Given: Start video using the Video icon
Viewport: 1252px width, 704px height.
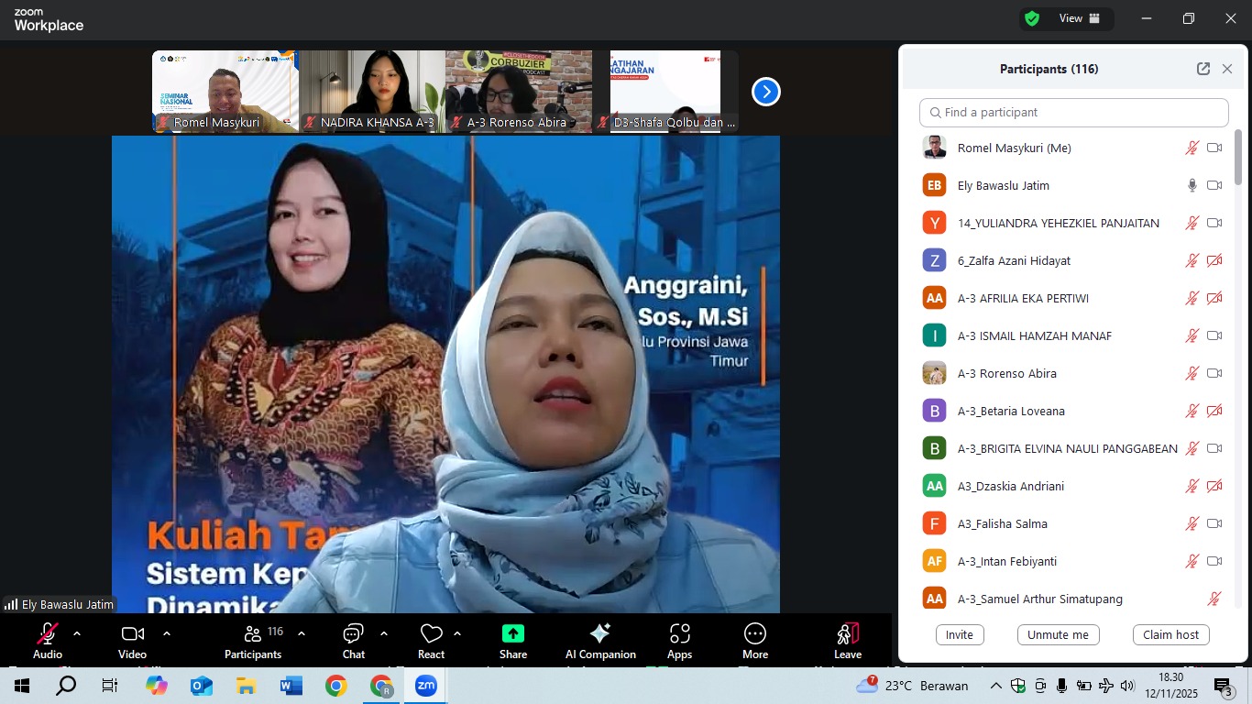Looking at the screenshot, I should (x=132, y=633).
